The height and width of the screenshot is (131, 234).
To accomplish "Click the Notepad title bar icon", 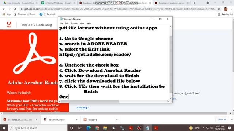I will tap(61, 19).
